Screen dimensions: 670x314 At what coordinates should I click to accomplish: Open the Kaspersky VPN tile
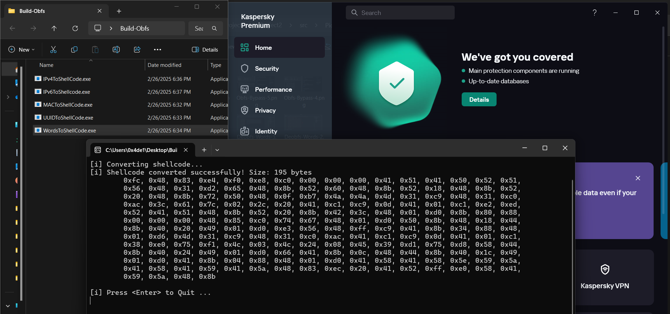[614, 277]
